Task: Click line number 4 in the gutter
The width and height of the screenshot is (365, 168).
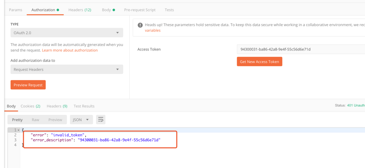Action: click(x=16, y=145)
